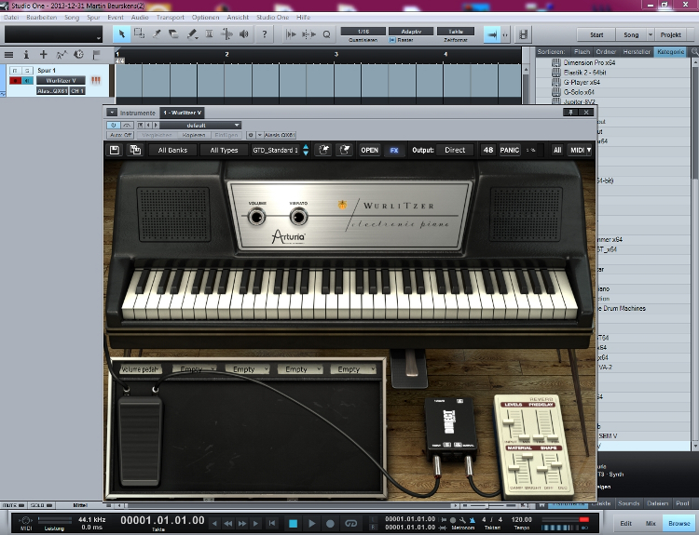Screen dimensions: 699x535
Task: Select the Paint (pencil) tool
Action: pyautogui.click(x=192, y=33)
